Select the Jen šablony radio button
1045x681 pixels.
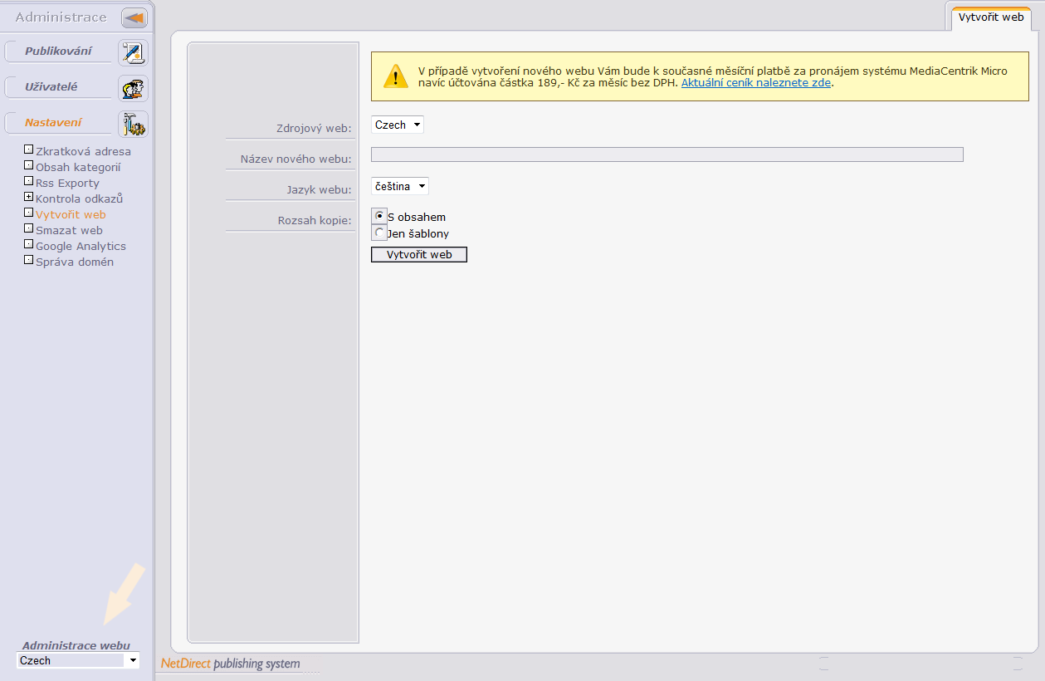point(379,233)
